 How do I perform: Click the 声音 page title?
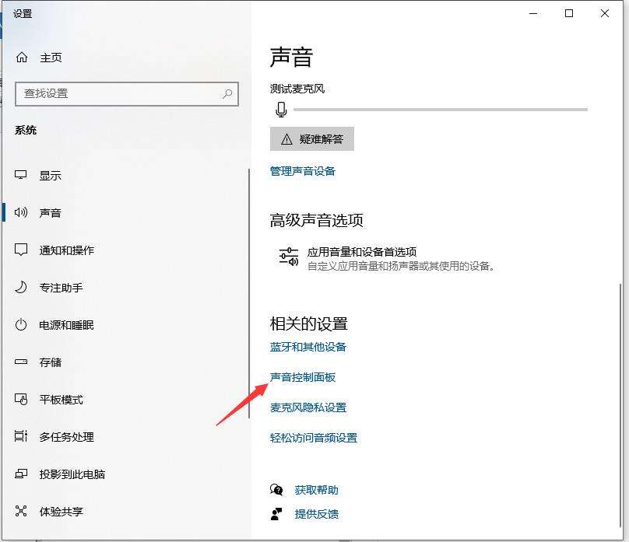click(x=291, y=57)
